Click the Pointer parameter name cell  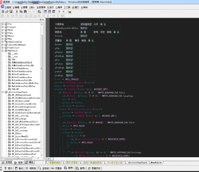(67, 36)
